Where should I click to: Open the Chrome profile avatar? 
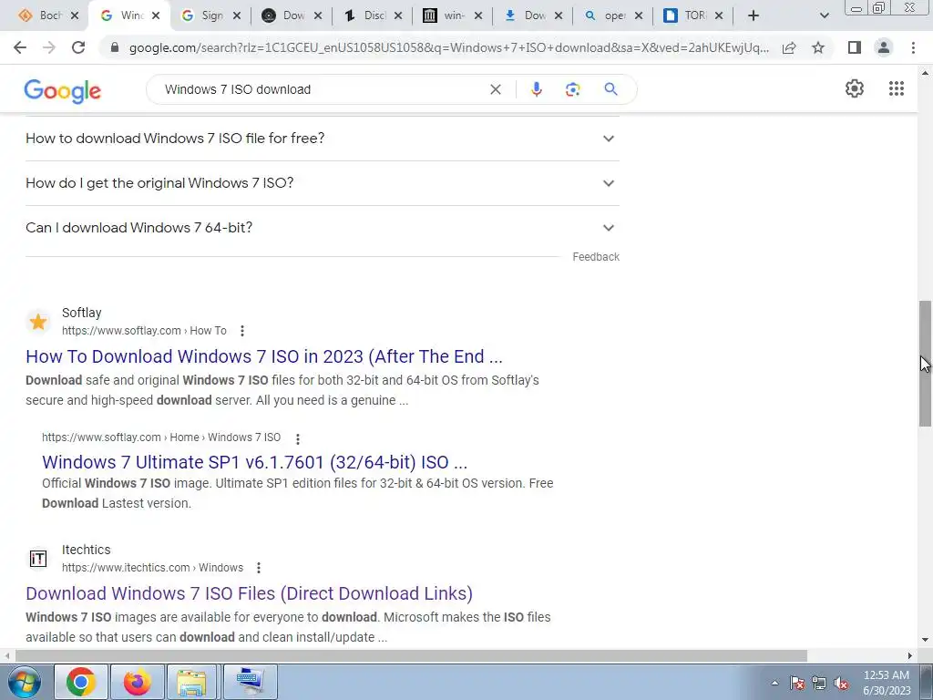pyautogui.click(x=884, y=47)
